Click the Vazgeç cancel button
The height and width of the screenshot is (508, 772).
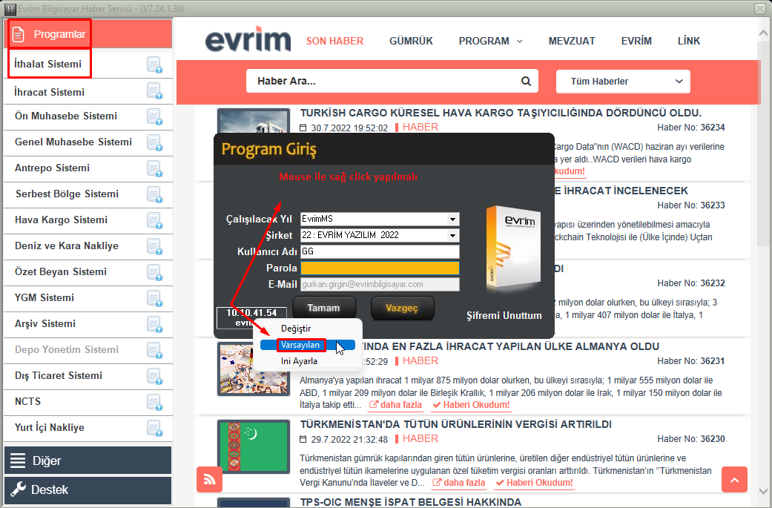(401, 308)
